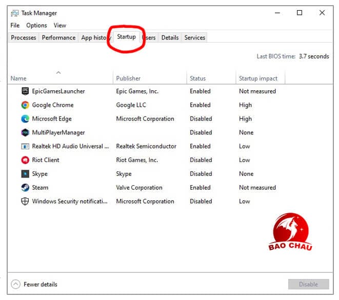Viewport: 339px width, 300px height.
Task: Select the Microsoft Edge name text
Action: pos(52,118)
